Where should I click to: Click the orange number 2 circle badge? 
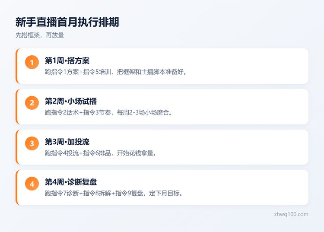32,103
